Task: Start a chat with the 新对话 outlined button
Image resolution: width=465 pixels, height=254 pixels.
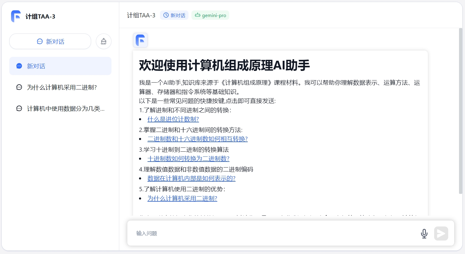Action: 50,41
